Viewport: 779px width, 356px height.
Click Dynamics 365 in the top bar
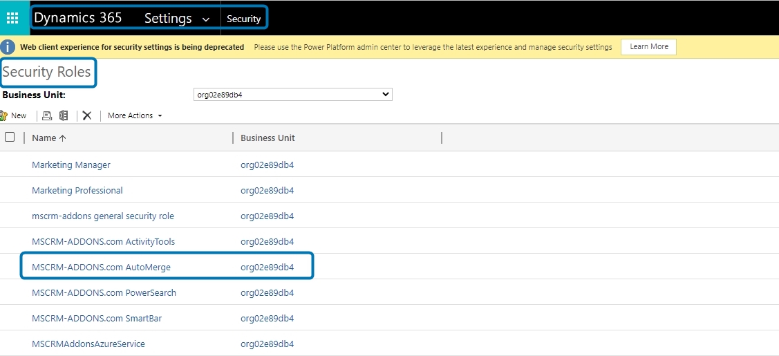click(x=77, y=18)
